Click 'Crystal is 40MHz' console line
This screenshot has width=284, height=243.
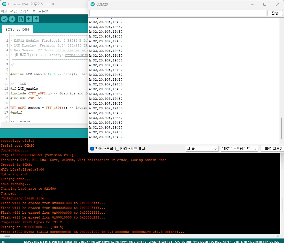(x=16, y=165)
